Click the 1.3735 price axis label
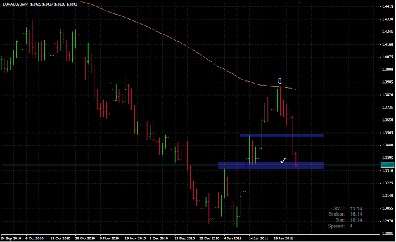This screenshot has width=396, height=242. pos(387,108)
